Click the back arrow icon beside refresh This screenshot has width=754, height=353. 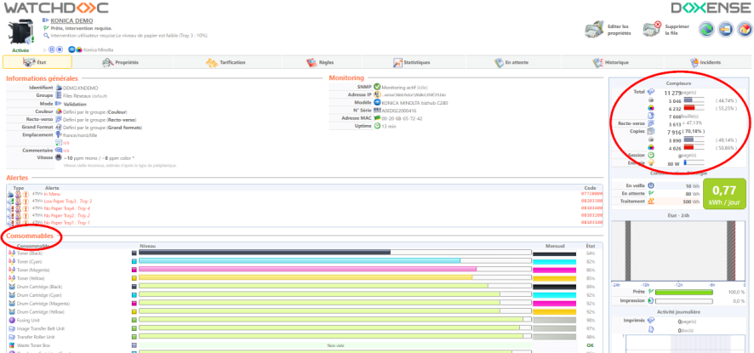pos(725,29)
